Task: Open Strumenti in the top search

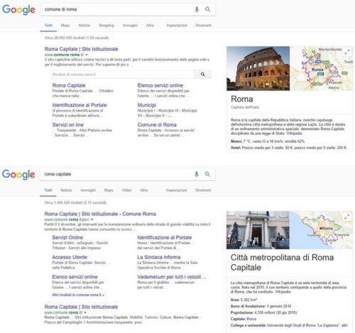Action: click(203, 26)
